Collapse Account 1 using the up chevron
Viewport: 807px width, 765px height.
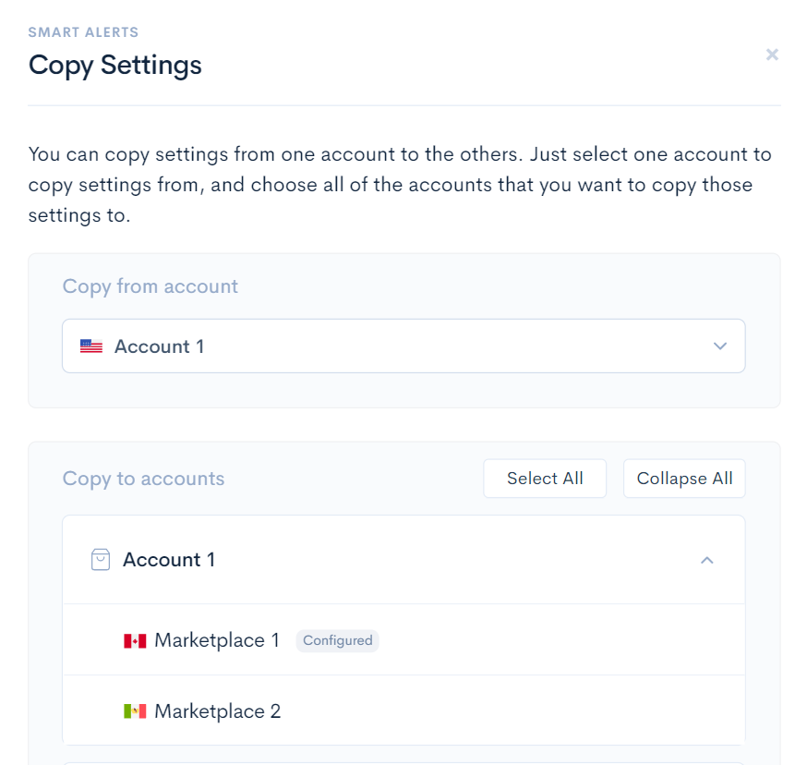pos(707,560)
